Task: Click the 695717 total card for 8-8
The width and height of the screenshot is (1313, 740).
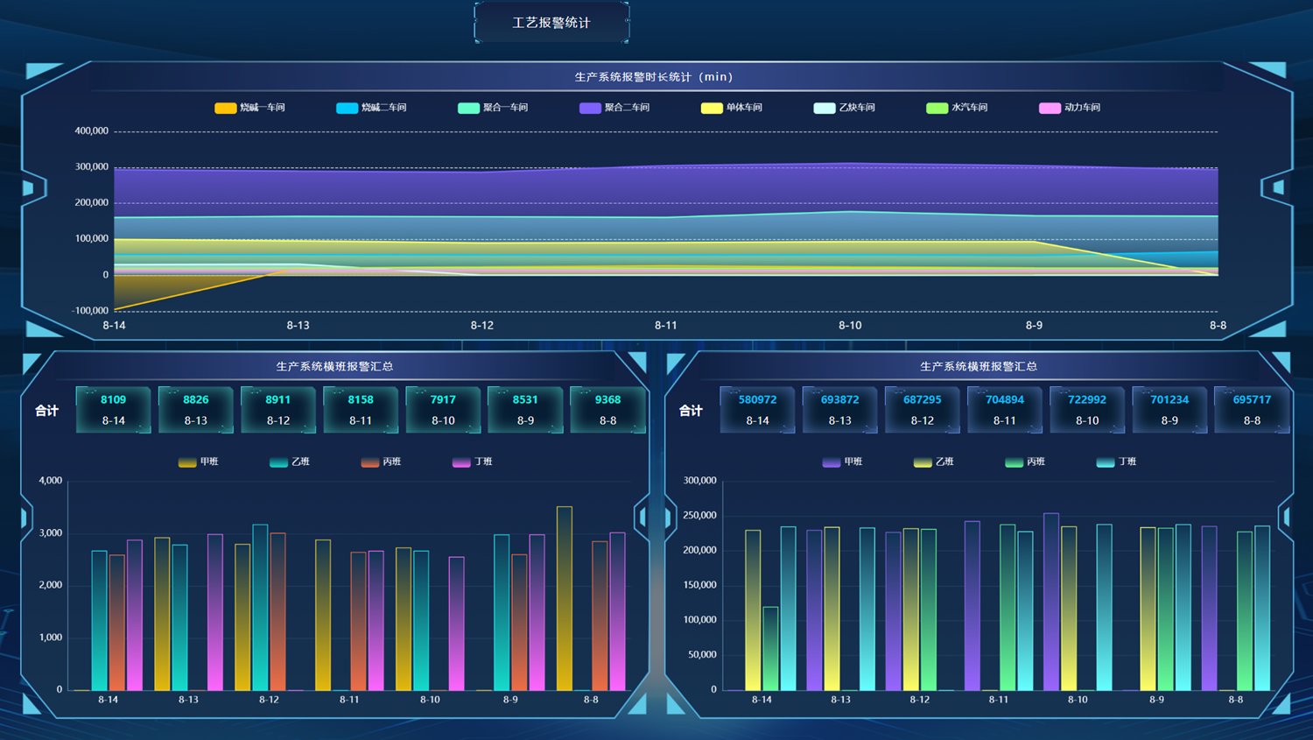Action: pos(1252,410)
